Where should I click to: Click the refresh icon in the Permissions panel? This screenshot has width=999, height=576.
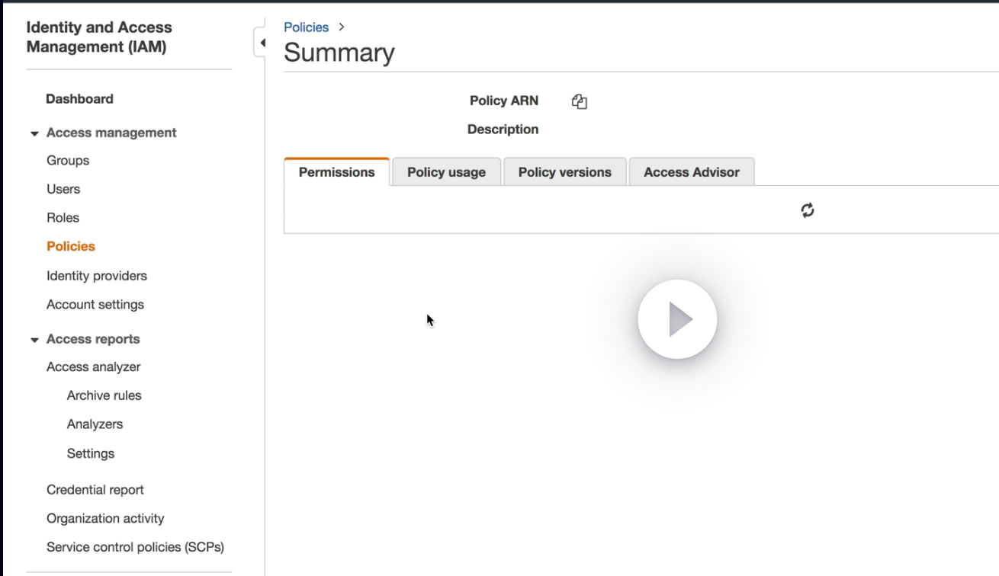(808, 210)
